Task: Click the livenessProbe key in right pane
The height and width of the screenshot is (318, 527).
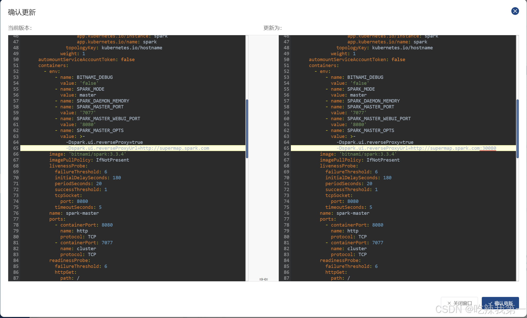Action: click(338, 166)
